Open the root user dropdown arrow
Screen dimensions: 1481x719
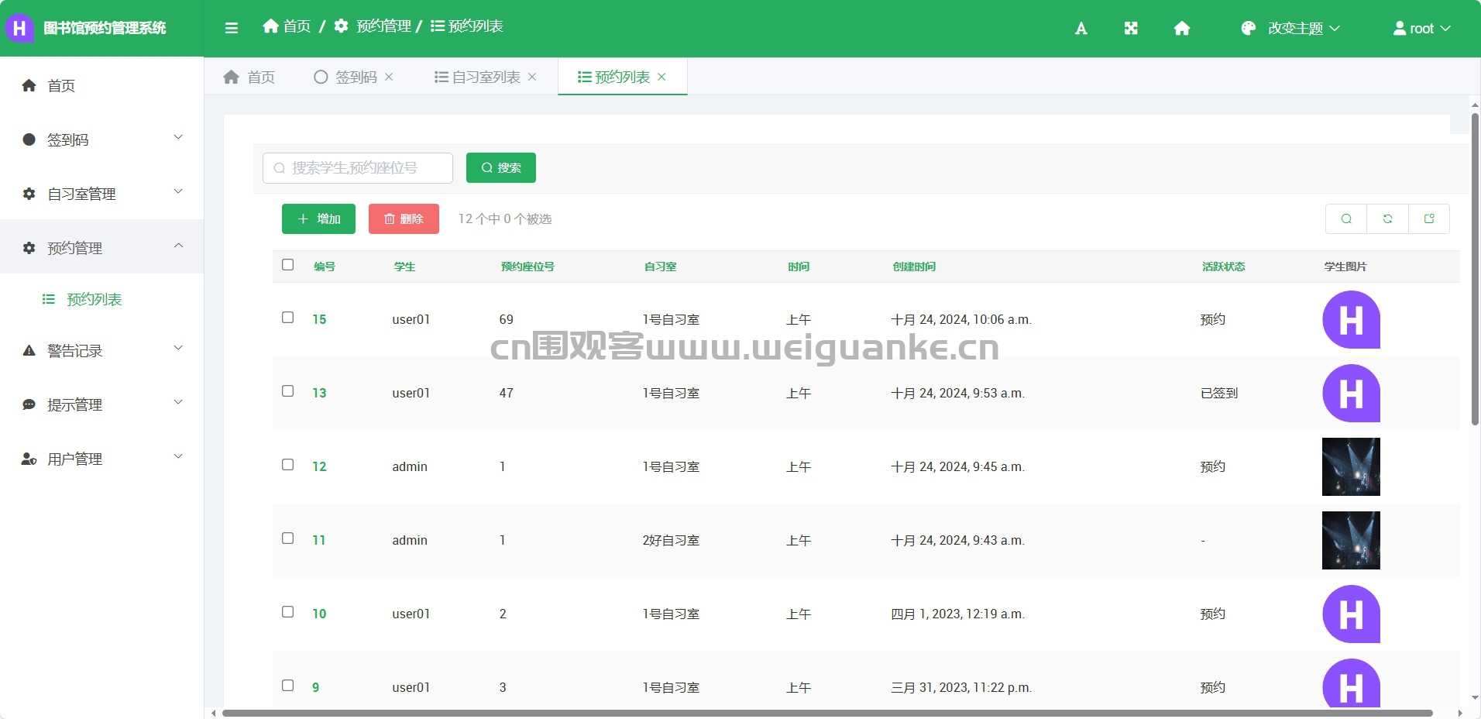[x=1445, y=29]
